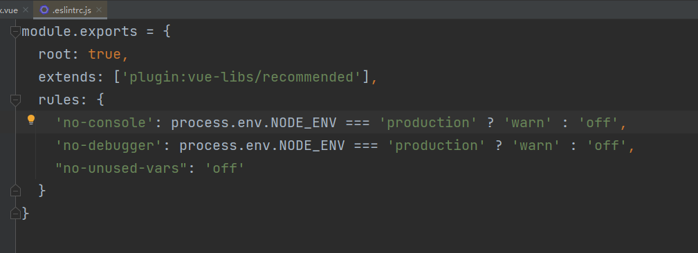
Task: Switch to the .vue editor tab
Action: tap(10, 10)
